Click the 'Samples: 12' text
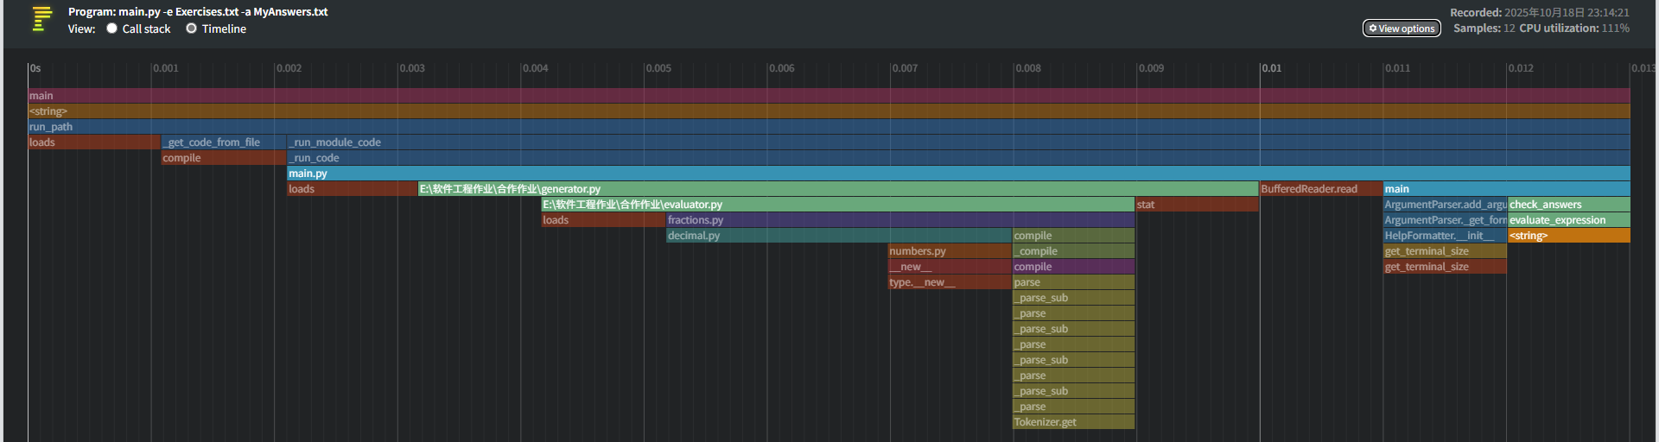 pos(1484,28)
